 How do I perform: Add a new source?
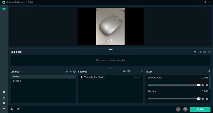(x=133, y=71)
